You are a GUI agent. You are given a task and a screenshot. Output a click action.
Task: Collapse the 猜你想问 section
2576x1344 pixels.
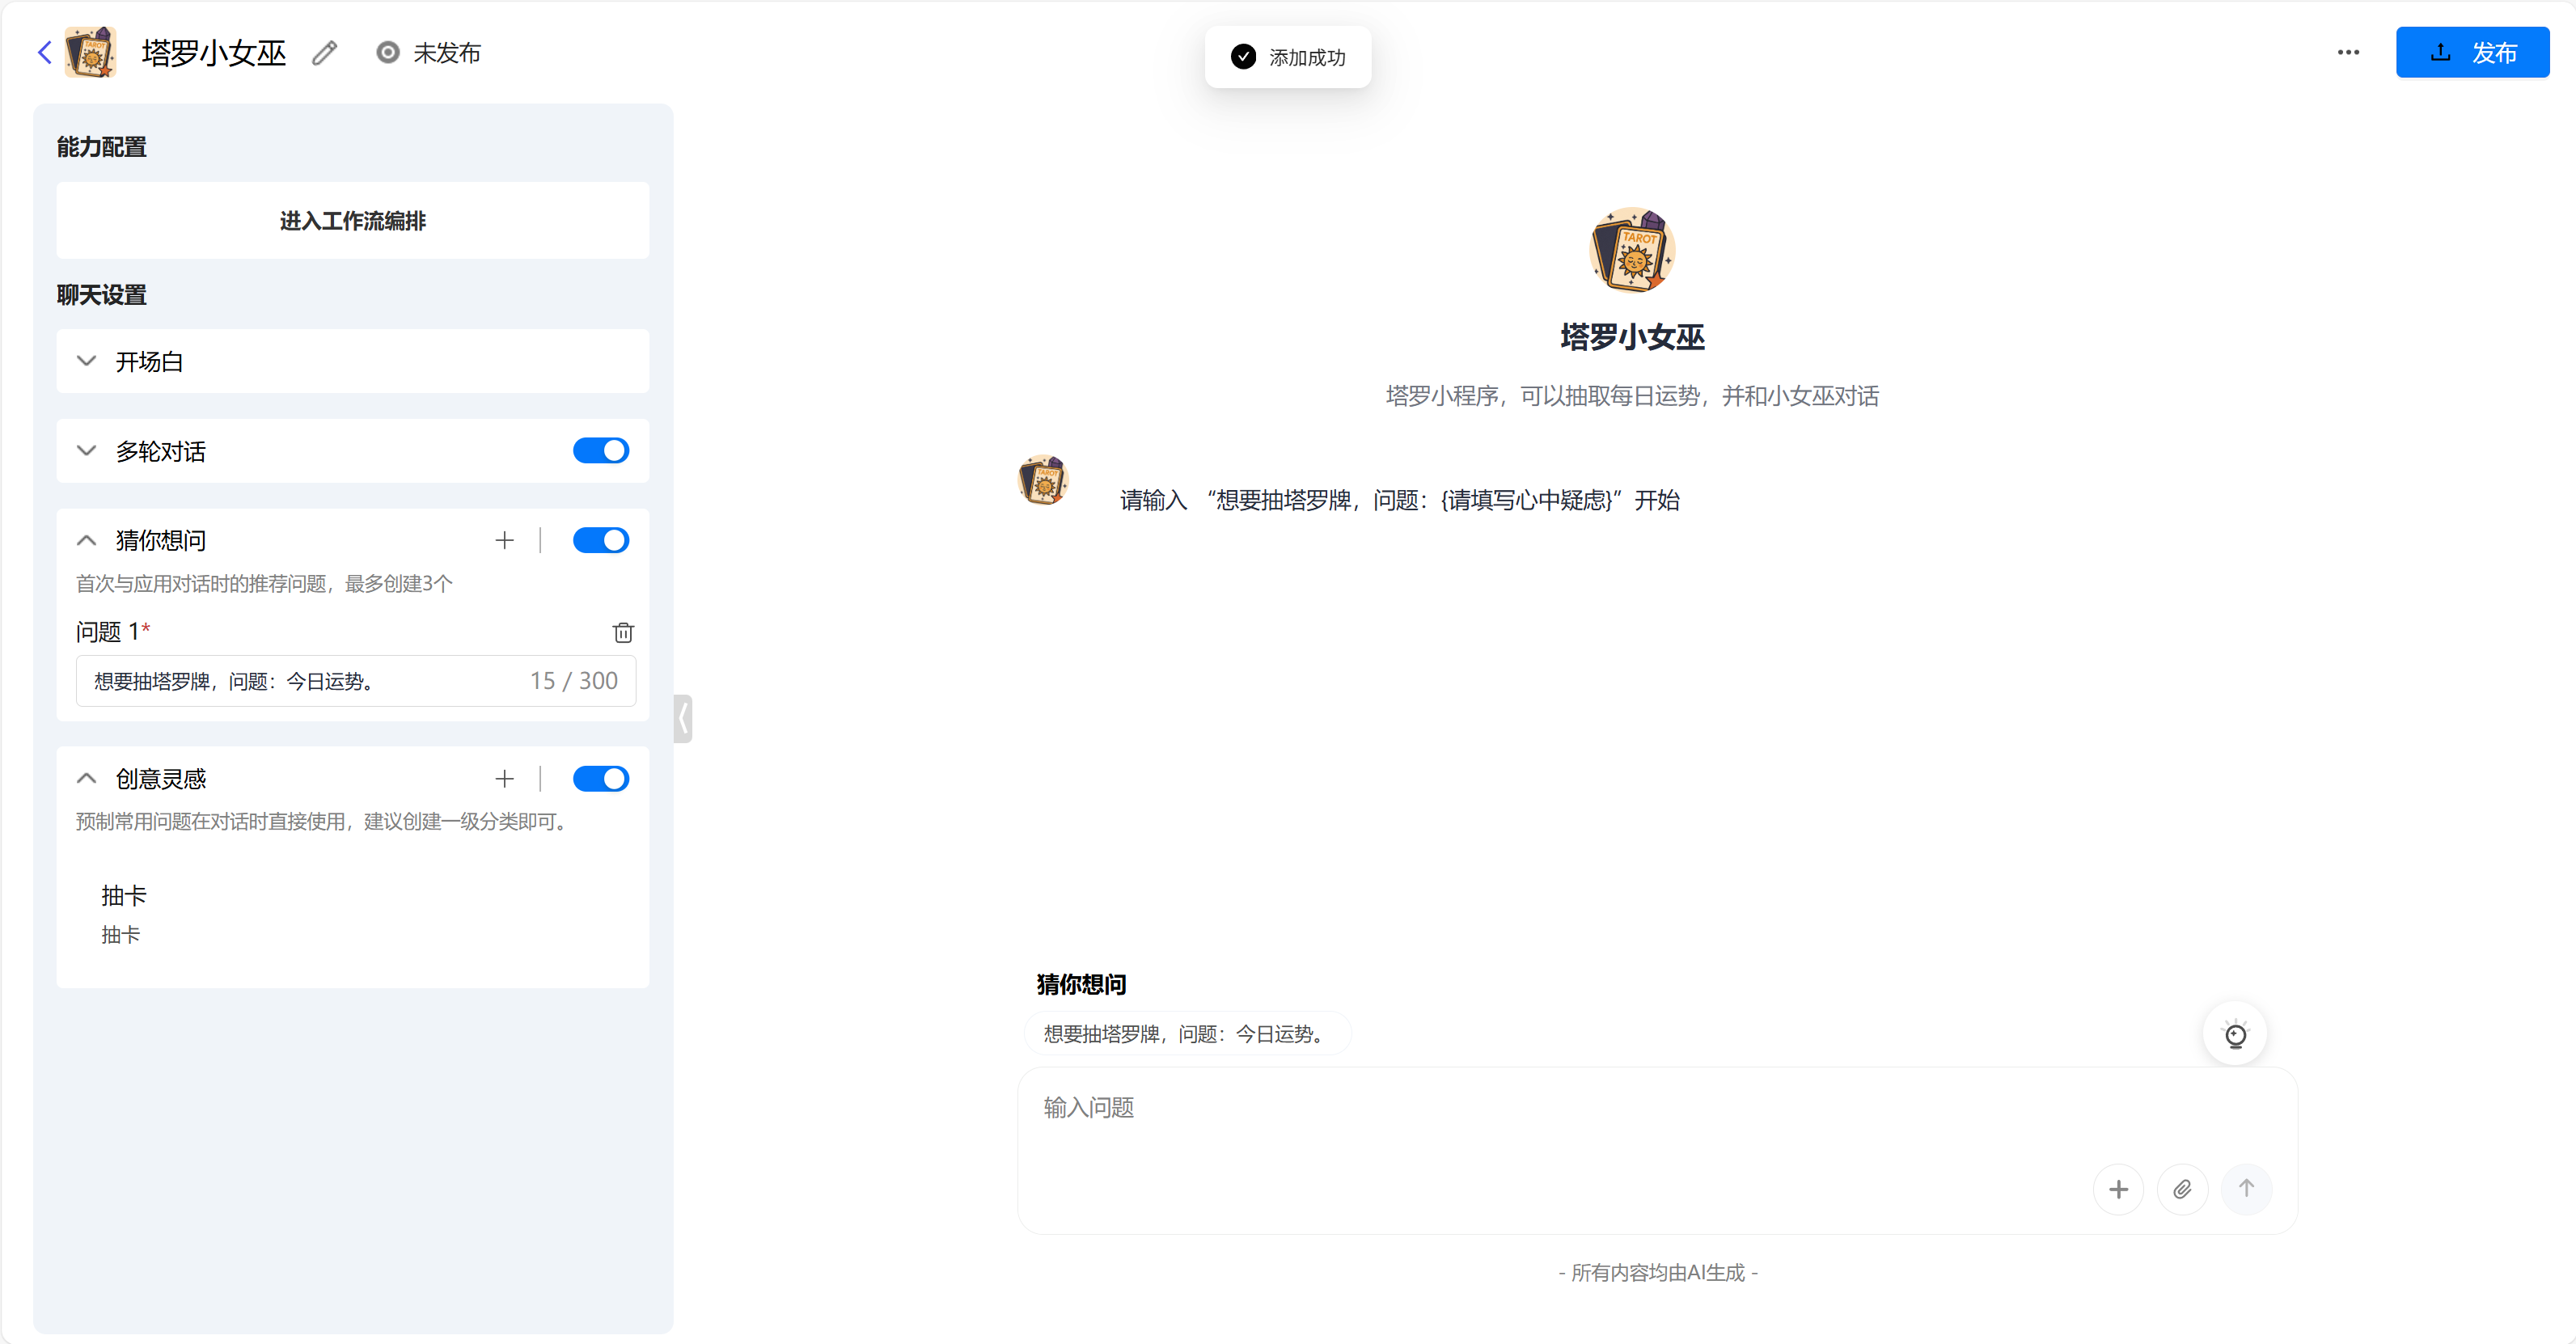pos(86,540)
